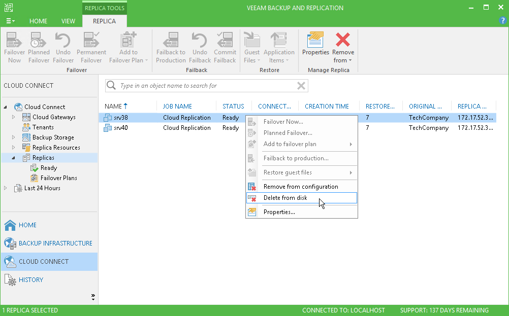This screenshot has width=509, height=316.
Task: Click the magnifier search icon
Action: 111,85
